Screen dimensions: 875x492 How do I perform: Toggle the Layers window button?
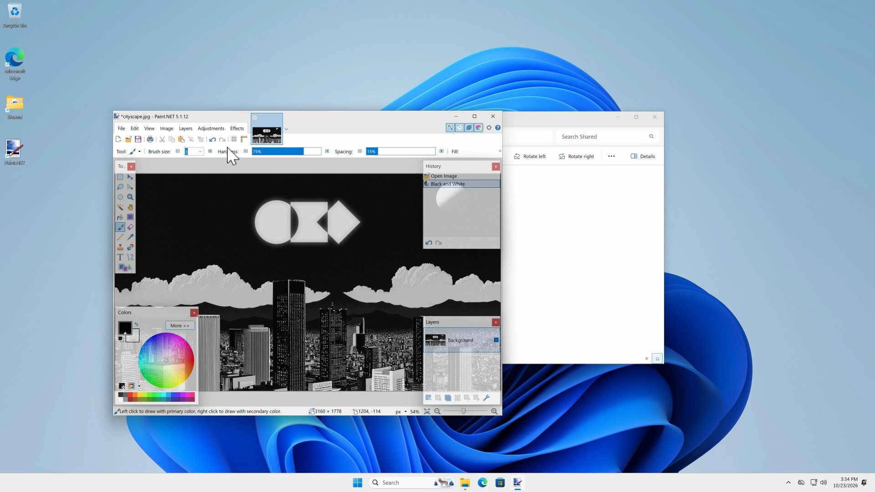(x=469, y=128)
